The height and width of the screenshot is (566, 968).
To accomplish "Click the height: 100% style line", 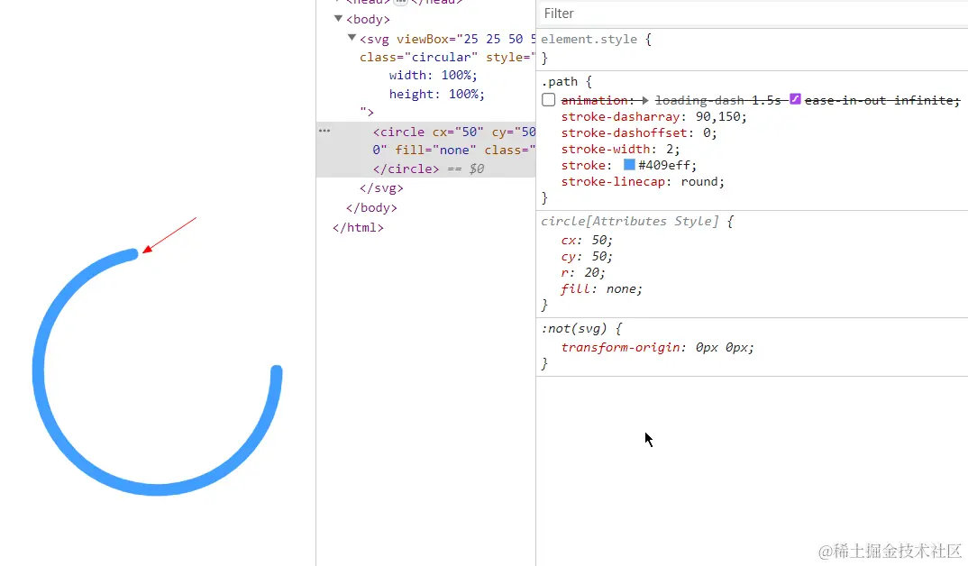I will tap(437, 94).
